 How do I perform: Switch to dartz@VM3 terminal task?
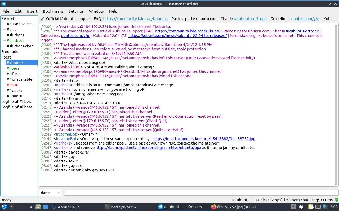129,207
